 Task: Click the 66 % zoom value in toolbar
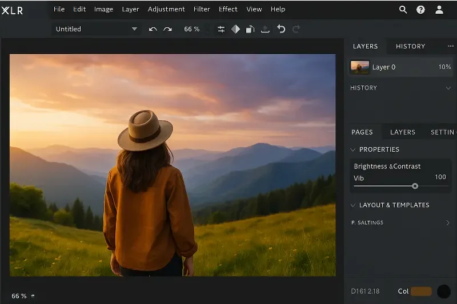(x=192, y=29)
